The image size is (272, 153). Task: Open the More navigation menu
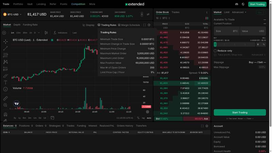92,4
